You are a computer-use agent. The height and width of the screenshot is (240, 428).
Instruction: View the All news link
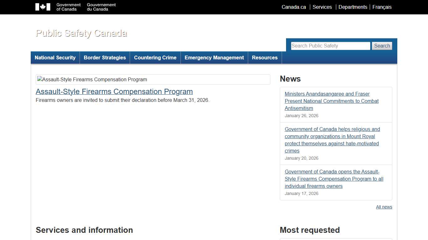(384, 207)
